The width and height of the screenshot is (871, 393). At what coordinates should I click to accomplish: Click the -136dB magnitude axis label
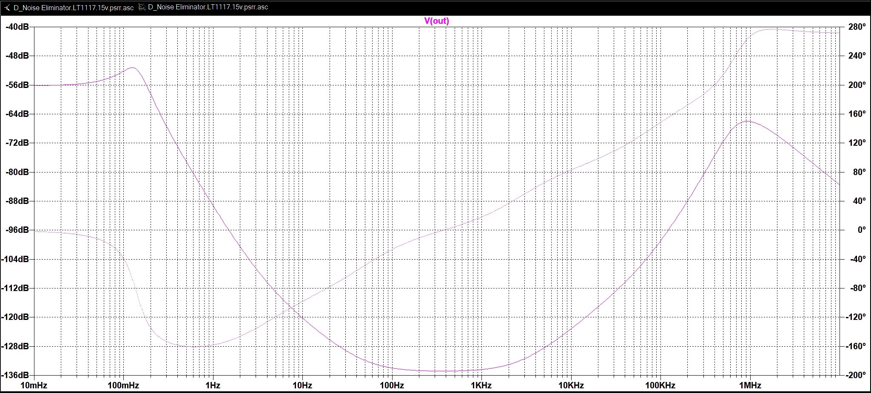coord(15,375)
